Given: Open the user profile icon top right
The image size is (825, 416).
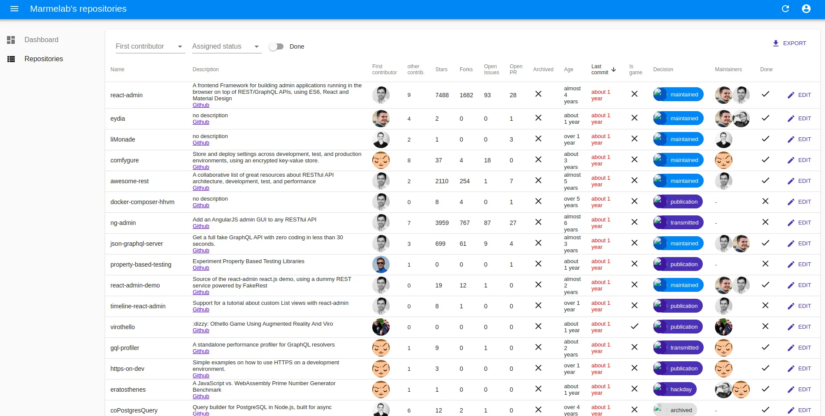Looking at the screenshot, I should (x=807, y=9).
